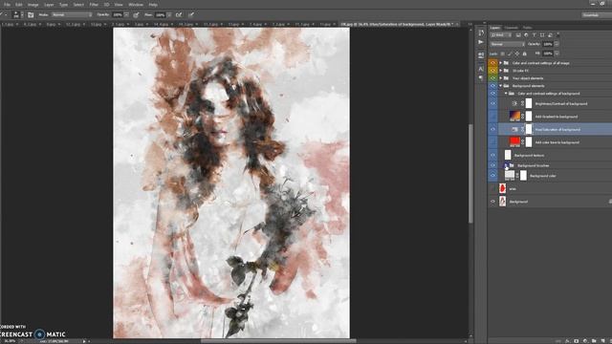Screen dimensions: 612x344
Task: Select the gradient fill layer thumbnail
Action: pyautogui.click(x=514, y=116)
